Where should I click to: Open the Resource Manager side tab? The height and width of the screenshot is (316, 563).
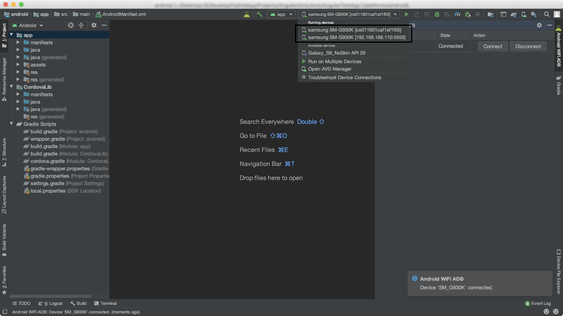4,79
